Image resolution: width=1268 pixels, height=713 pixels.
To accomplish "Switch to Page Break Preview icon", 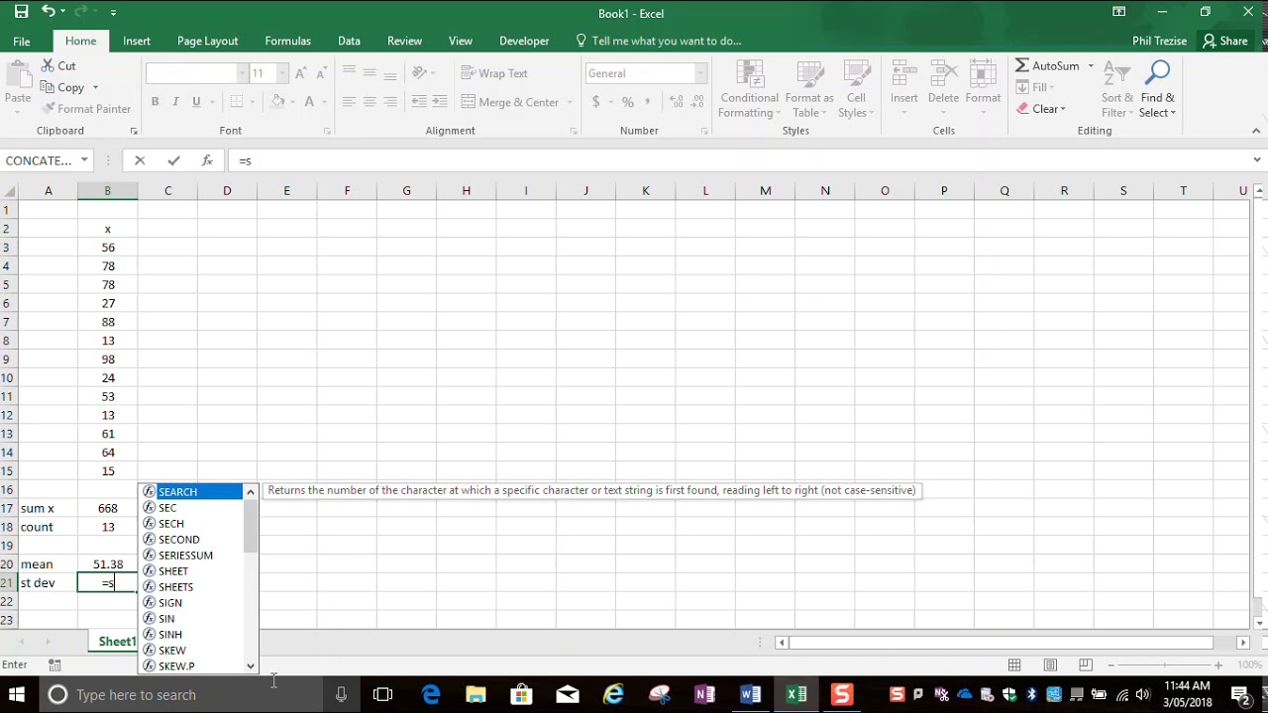I will pos(1086,664).
